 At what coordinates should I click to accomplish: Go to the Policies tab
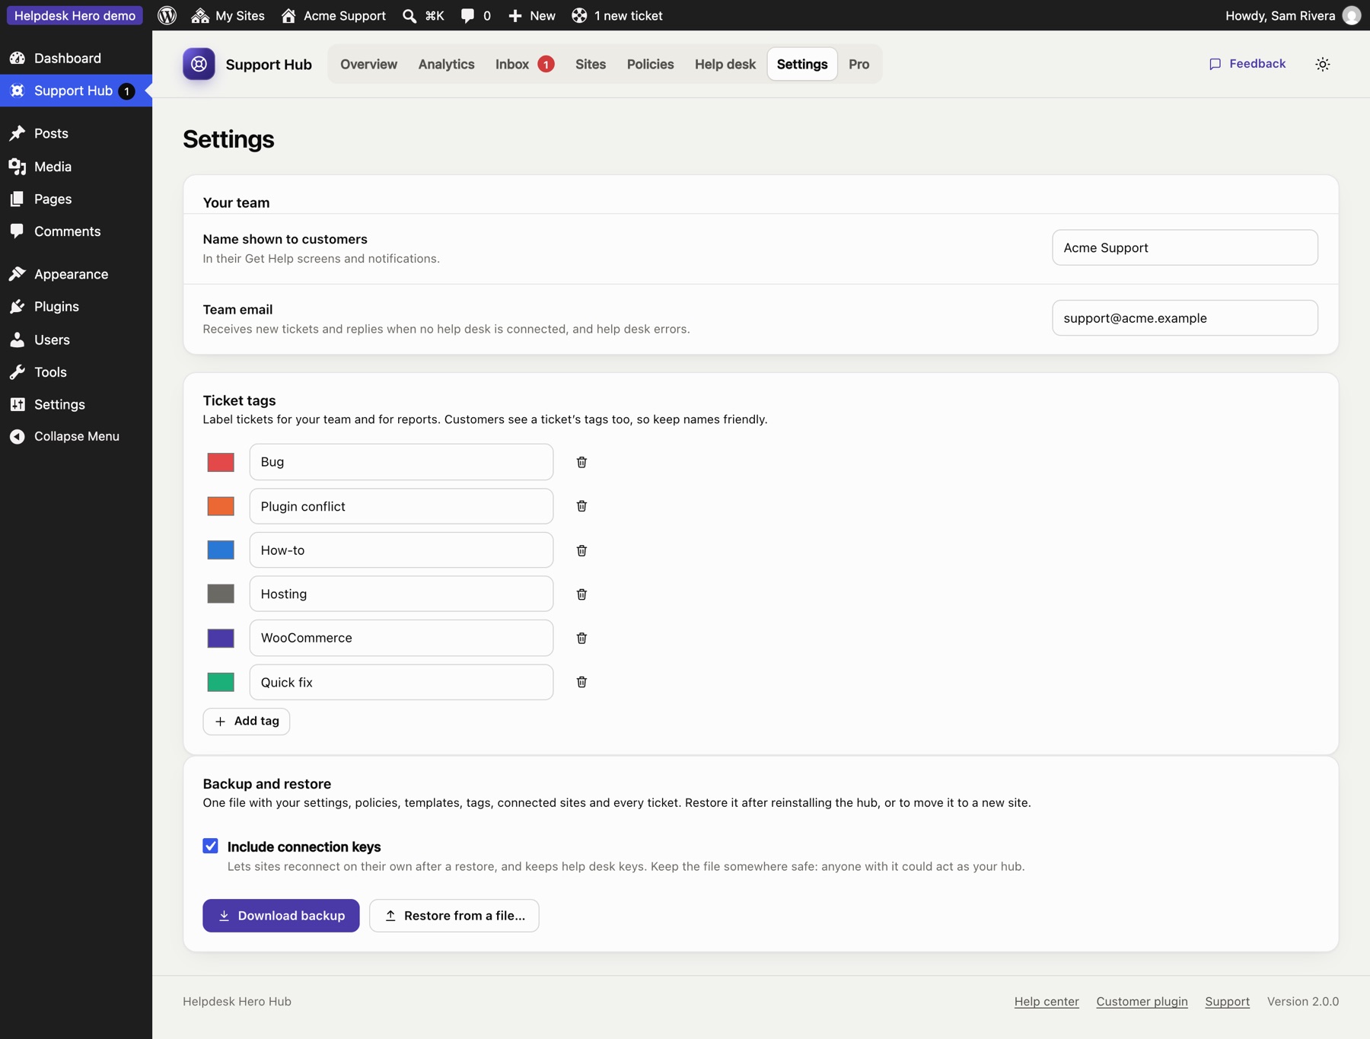tap(650, 64)
